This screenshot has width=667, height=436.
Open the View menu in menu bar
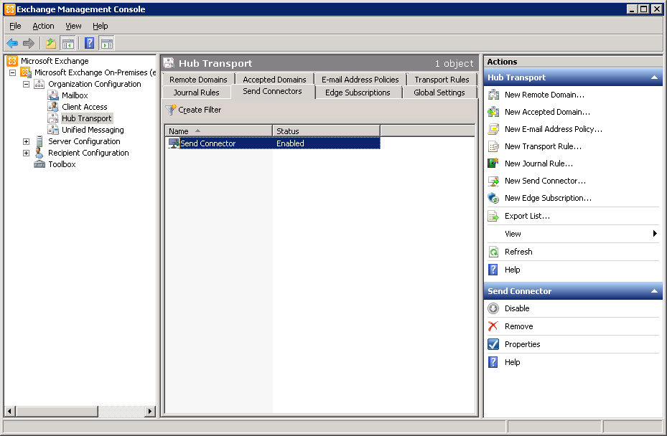[x=73, y=26]
